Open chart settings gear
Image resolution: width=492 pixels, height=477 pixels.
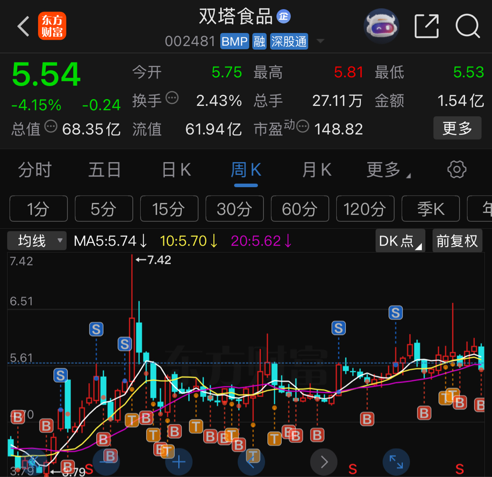(457, 170)
